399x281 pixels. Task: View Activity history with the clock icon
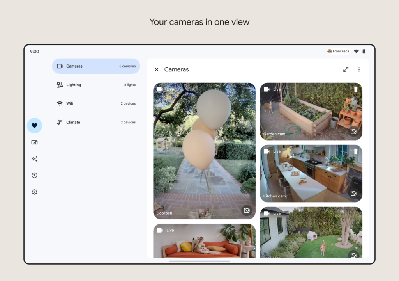(x=35, y=175)
